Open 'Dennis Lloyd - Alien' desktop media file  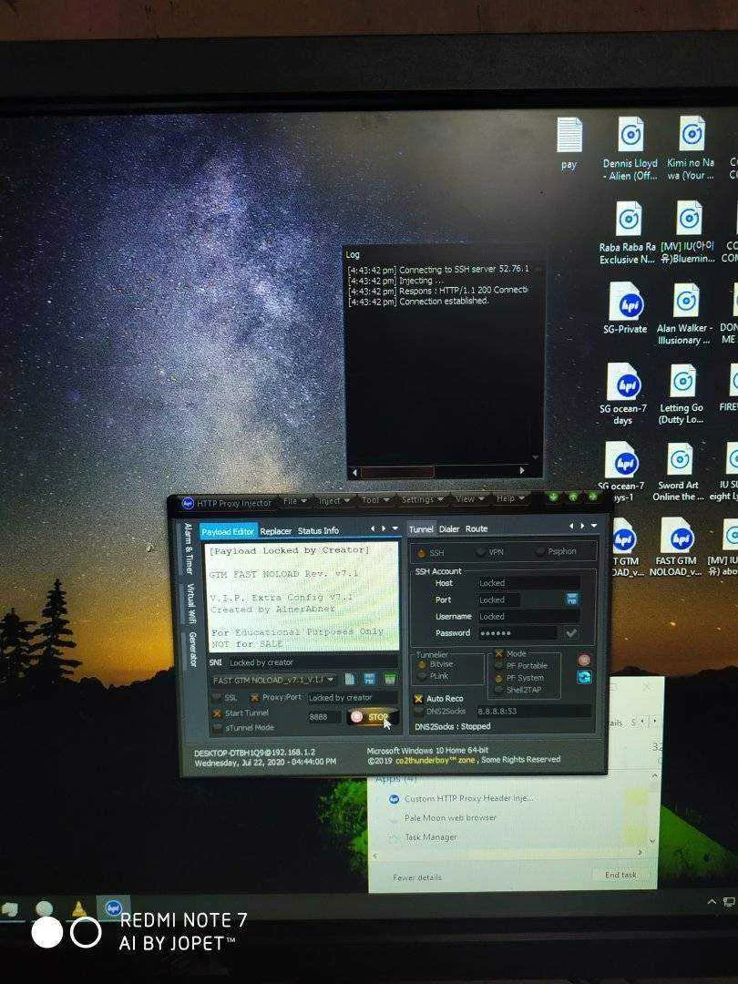click(630, 149)
